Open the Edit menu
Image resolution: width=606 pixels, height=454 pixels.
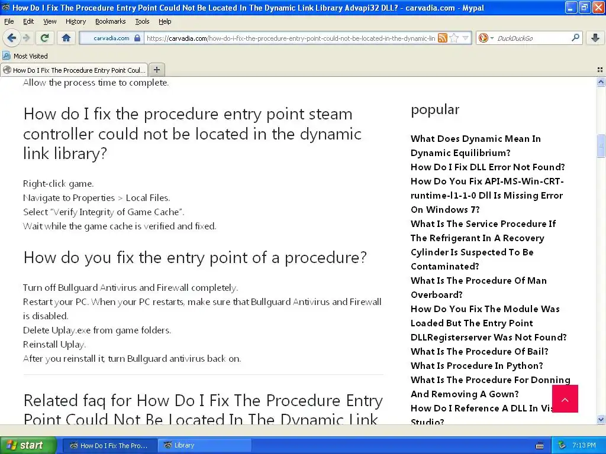(x=28, y=21)
